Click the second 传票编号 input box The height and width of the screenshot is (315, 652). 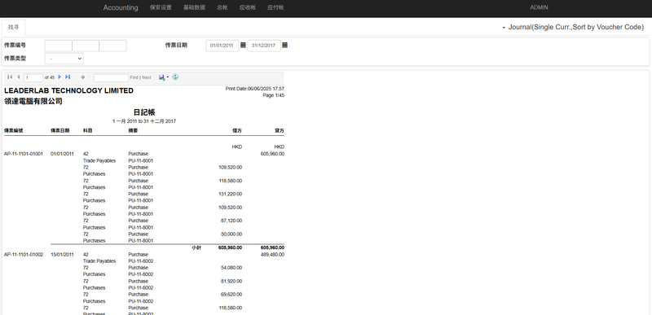pos(86,46)
